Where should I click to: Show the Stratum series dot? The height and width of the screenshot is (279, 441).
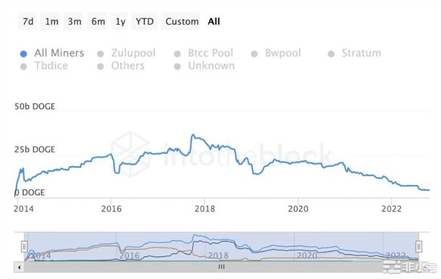coord(331,53)
